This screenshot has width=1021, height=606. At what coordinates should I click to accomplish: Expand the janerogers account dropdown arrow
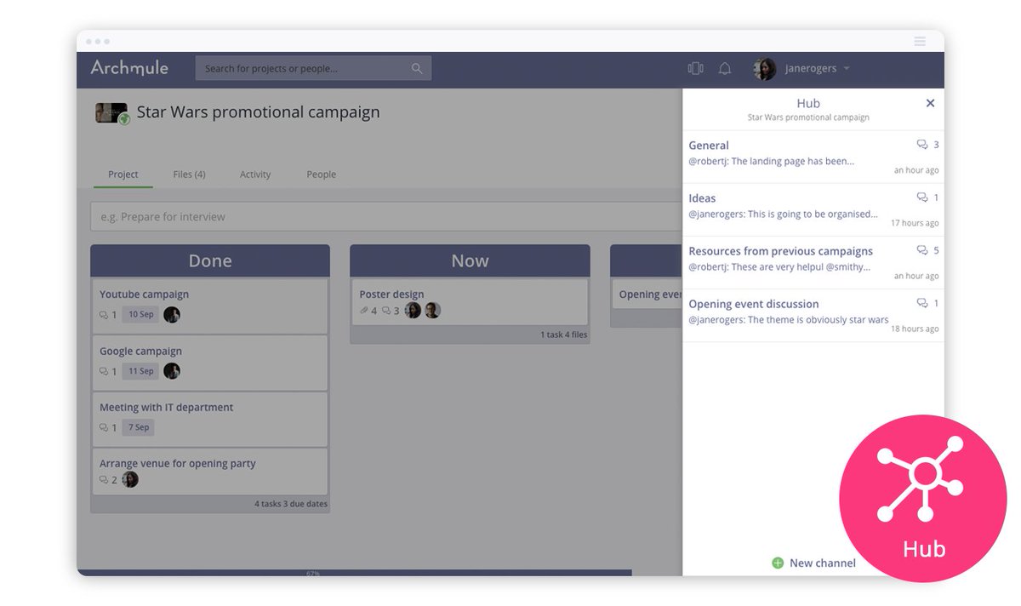[x=847, y=69]
